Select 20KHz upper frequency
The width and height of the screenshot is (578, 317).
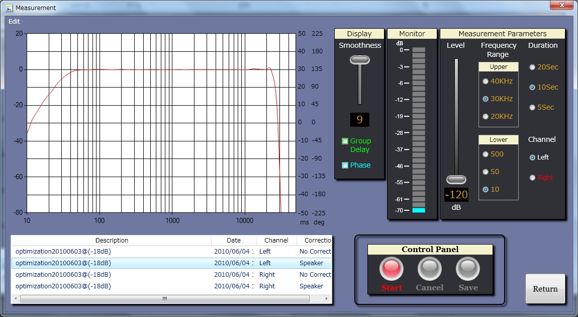[485, 116]
